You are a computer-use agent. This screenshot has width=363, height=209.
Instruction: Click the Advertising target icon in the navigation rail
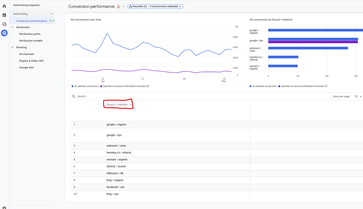point(4,33)
